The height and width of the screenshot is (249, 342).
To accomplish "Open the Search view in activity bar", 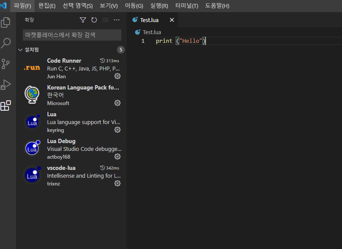I will [x=6, y=43].
